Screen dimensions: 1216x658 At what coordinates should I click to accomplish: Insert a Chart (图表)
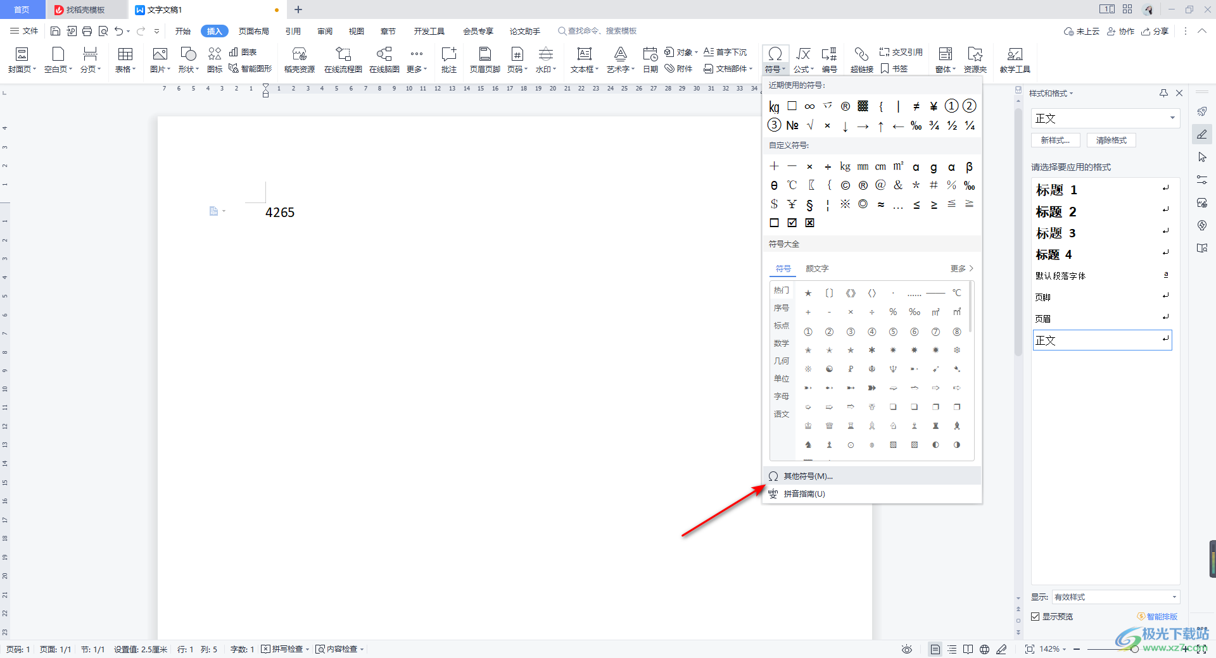[x=243, y=52]
